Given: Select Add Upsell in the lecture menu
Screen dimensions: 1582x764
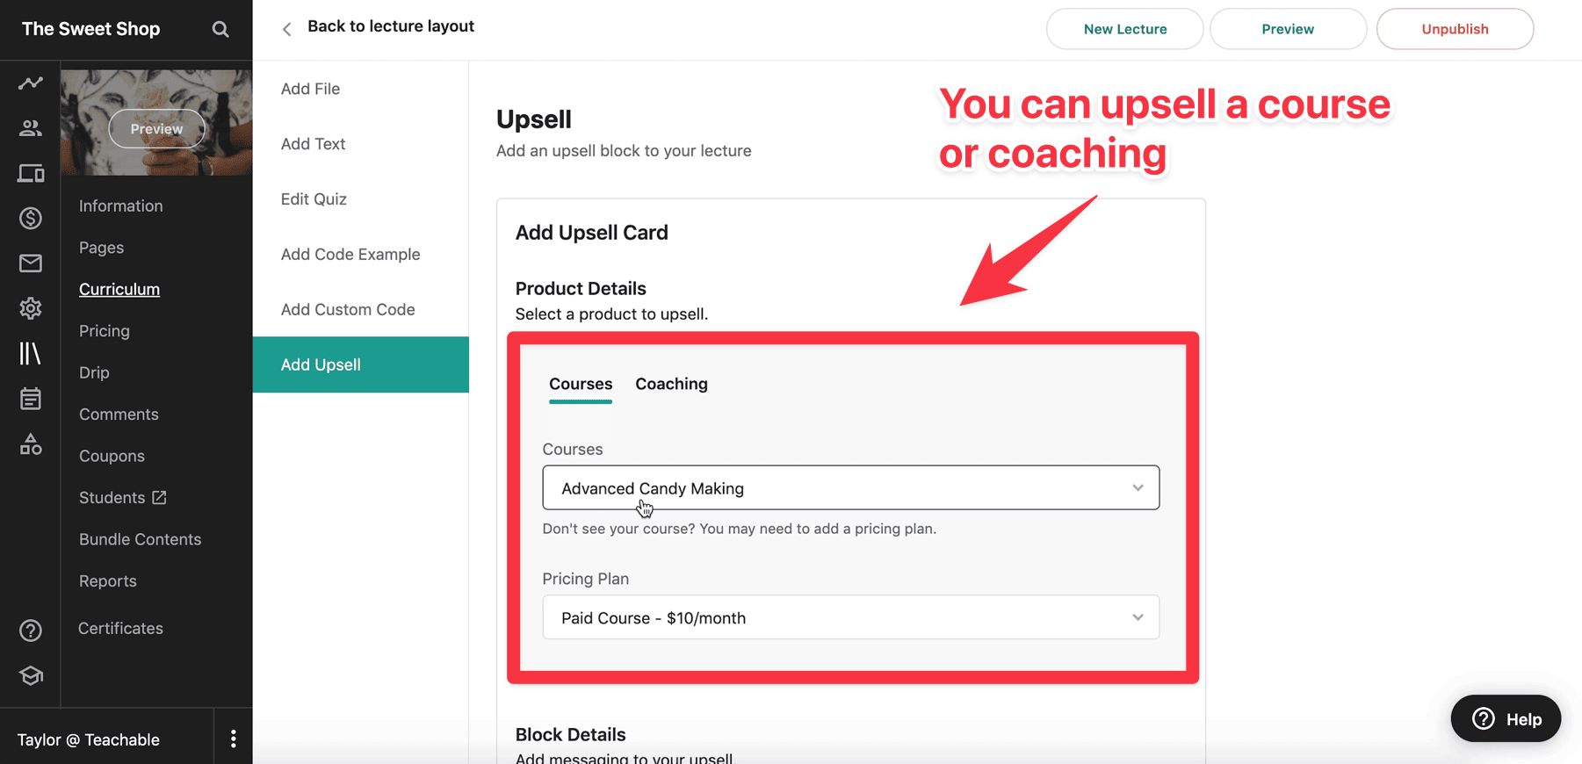Looking at the screenshot, I should [321, 364].
